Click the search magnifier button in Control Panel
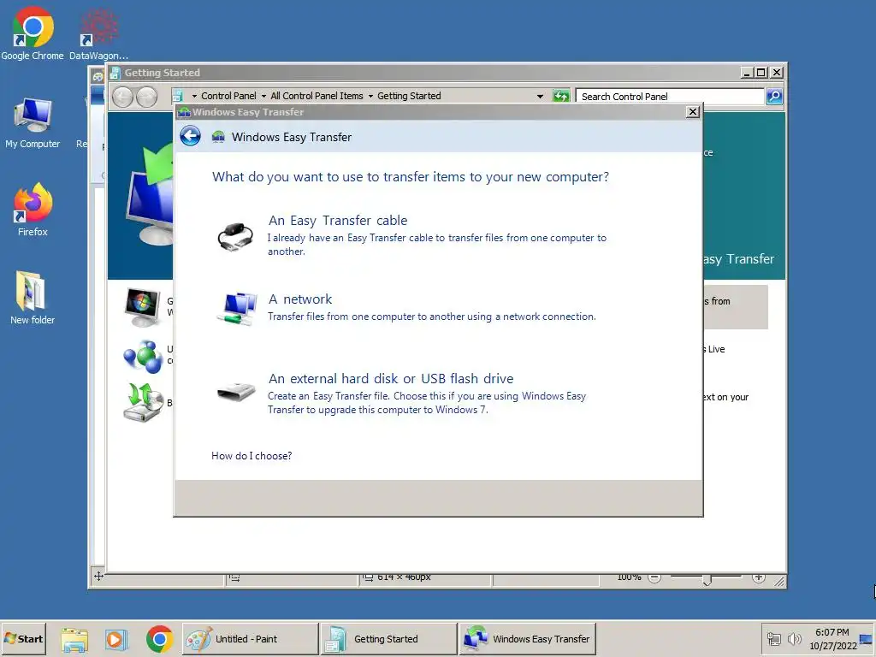Image resolution: width=876 pixels, height=657 pixels. coord(774,96)
